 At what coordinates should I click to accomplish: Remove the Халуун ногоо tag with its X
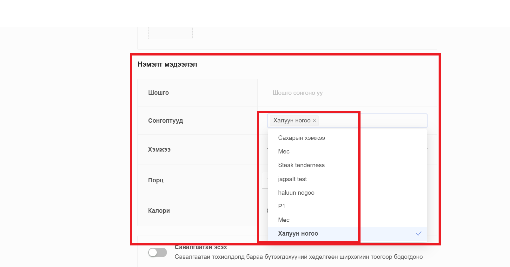click(314, 120)
